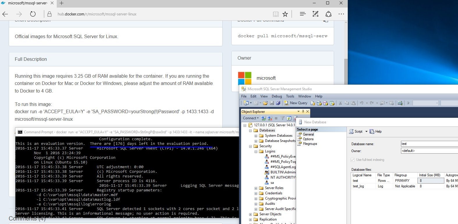This screenshot has width=458, height=224.
Task: Open the browser Hub icon
Action: (303, 14)
